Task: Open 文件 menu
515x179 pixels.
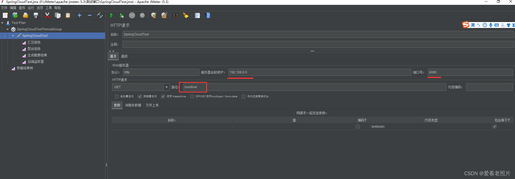Action: click(4, 8)
